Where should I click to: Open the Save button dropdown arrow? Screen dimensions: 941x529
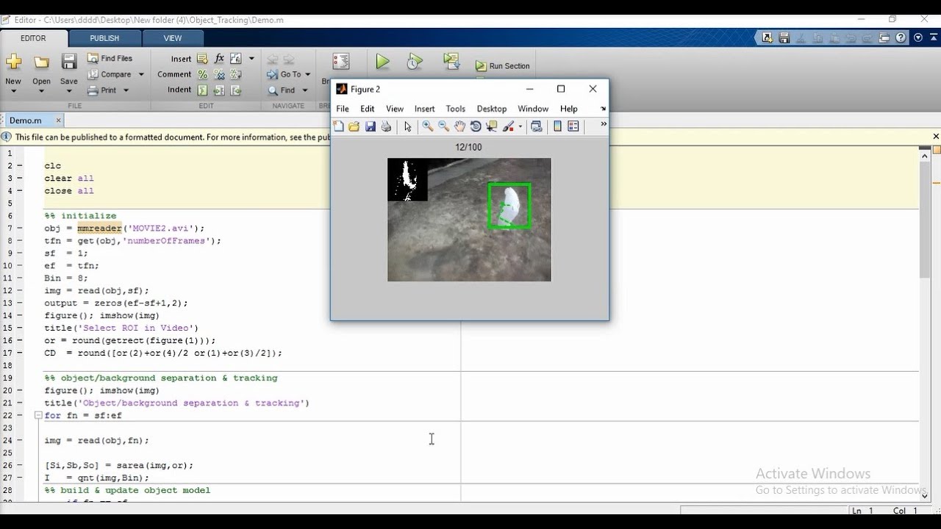click(x=69, y=91)
